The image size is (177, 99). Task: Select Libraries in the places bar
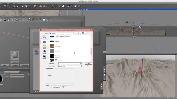point(45,47)
